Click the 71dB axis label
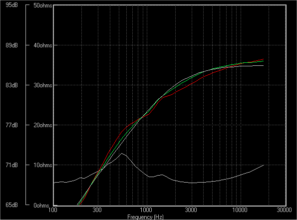This screenshot has width=297, height=220. click(x=12, y=165)
